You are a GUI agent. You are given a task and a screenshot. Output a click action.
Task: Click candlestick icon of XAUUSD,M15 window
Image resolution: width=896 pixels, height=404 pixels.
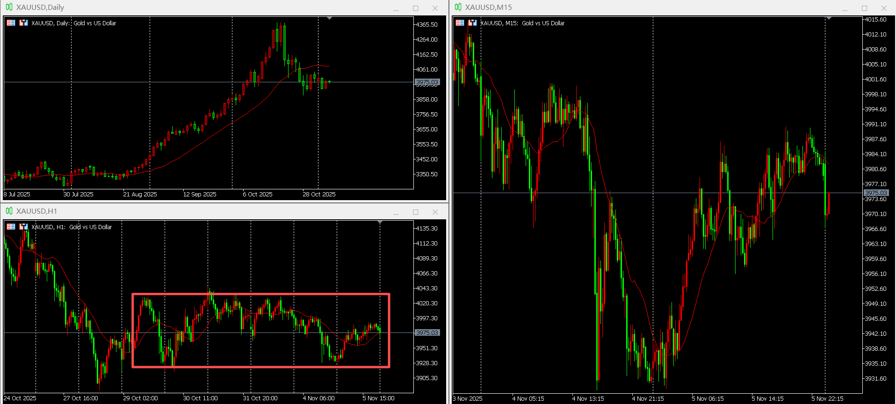tap(458, 7)
